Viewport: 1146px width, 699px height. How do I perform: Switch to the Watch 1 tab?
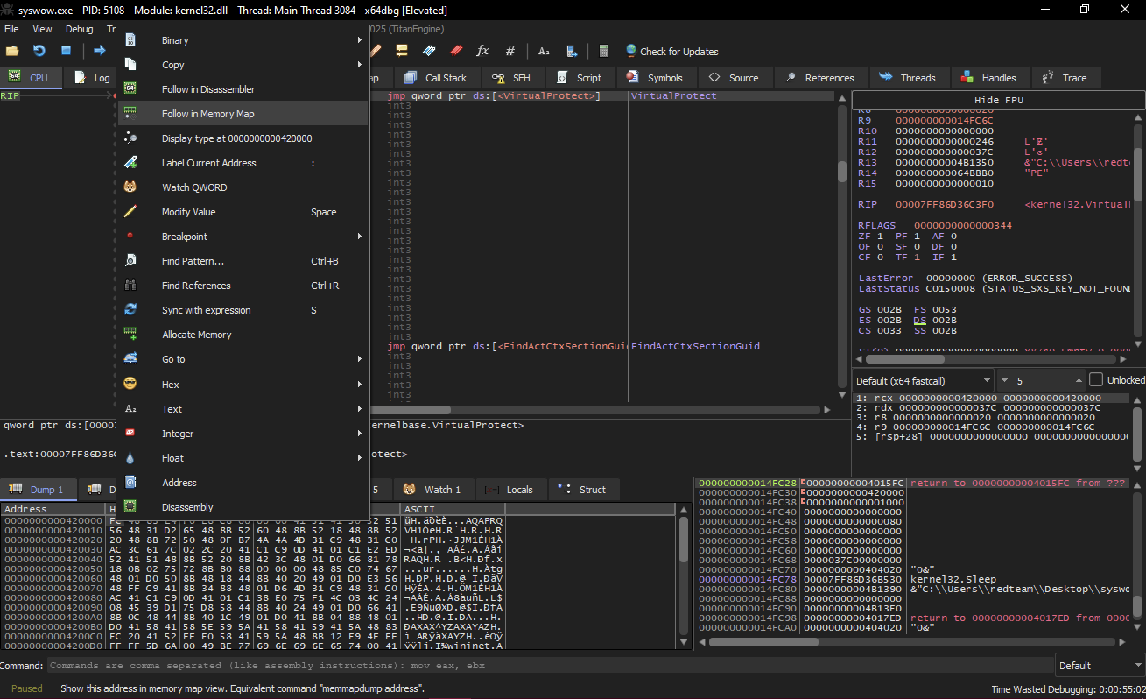pyautogui.click(x=433, y=490)
